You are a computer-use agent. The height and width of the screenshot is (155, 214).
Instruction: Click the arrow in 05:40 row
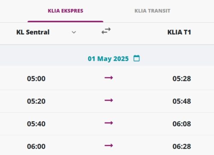[x=109, y=123]
